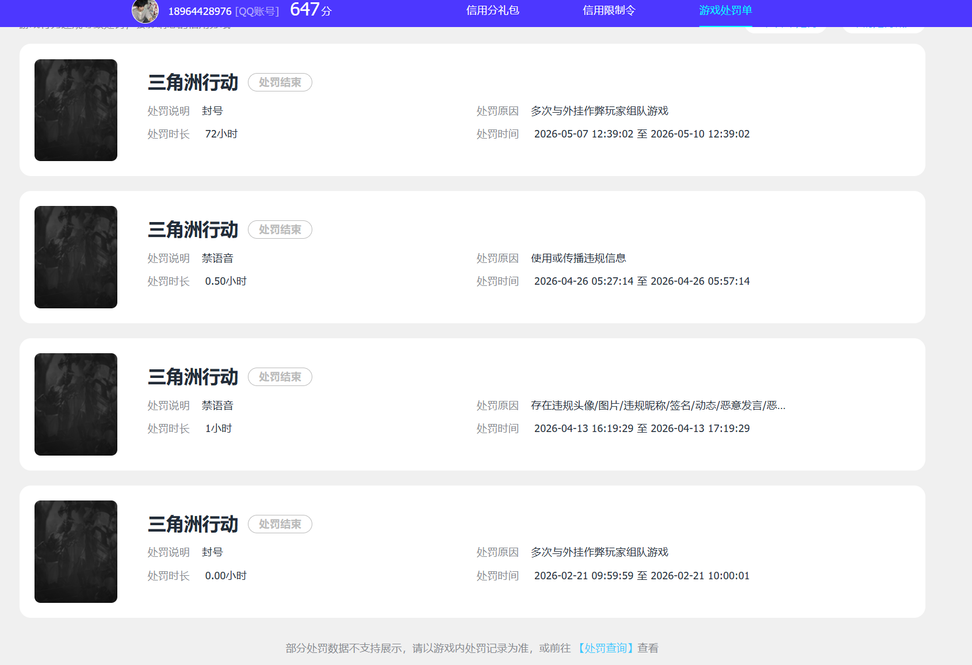Click reason 使用或传播违规信息
The height and width of the screenshot is (665, 972).
pyautogui.click(x=579, y=258)
